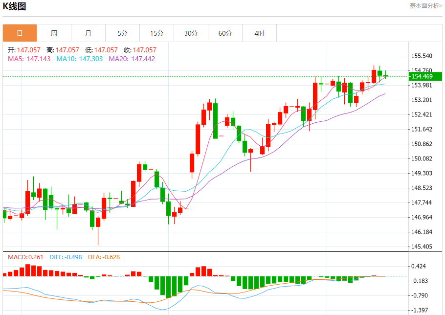The width and height of the screenshot is (445, 315).
Task: Click the 145.405 price axis label
Action: pyautogui.click(x=422, y=247)
